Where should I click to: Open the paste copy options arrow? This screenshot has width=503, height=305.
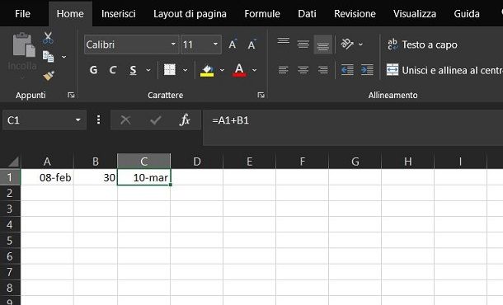[63, 57]
